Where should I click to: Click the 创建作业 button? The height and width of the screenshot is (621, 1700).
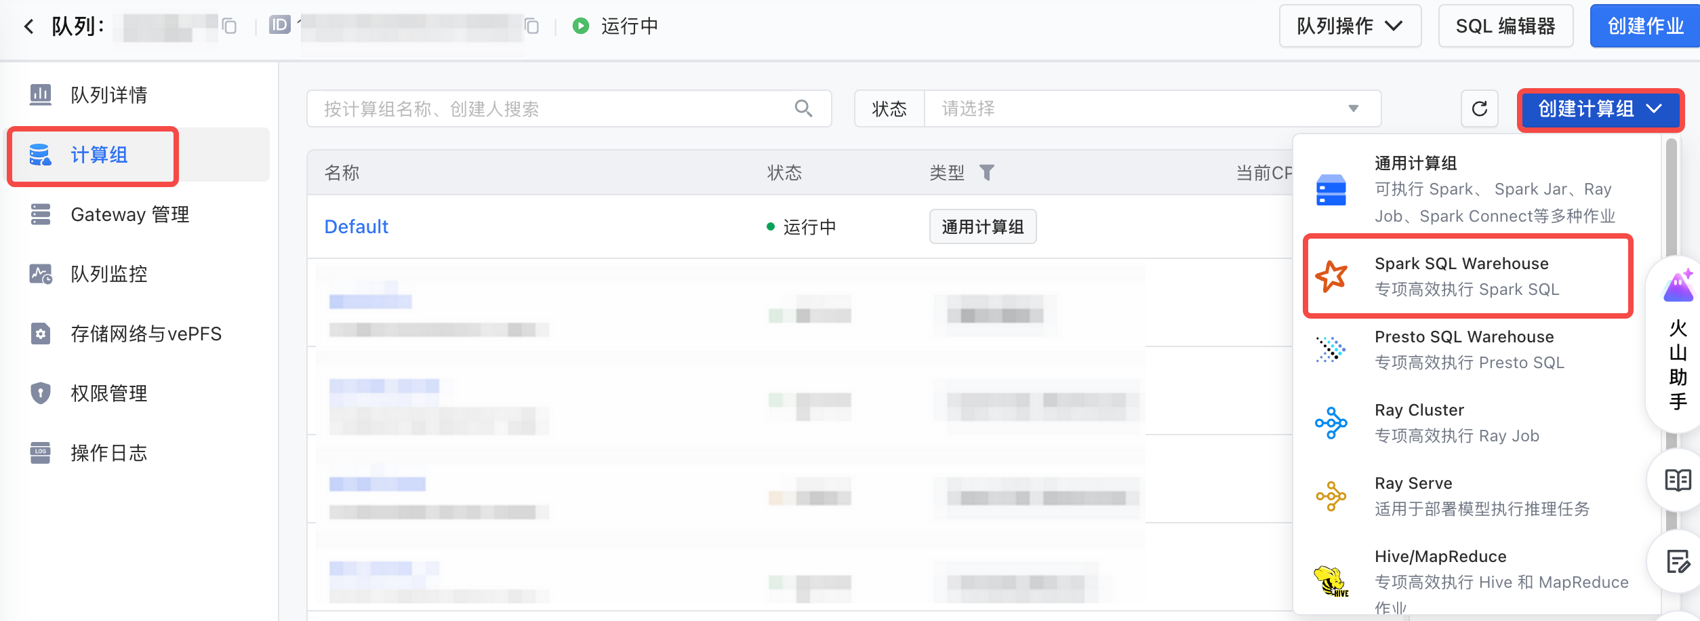point(1645,26)
